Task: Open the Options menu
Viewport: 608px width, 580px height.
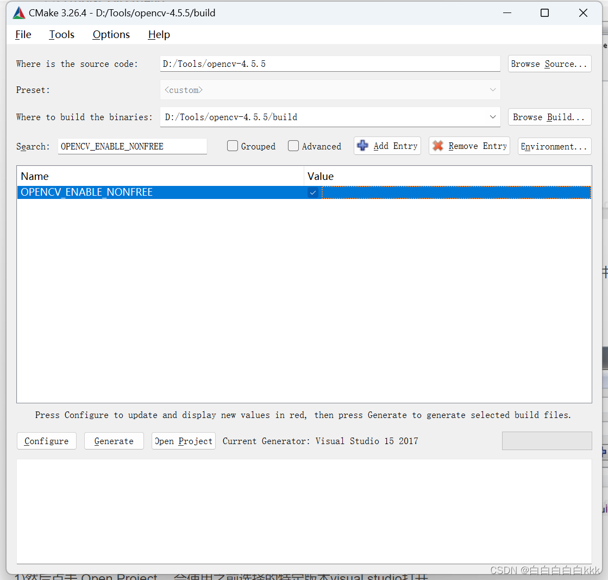Action: tap(111, 35)
